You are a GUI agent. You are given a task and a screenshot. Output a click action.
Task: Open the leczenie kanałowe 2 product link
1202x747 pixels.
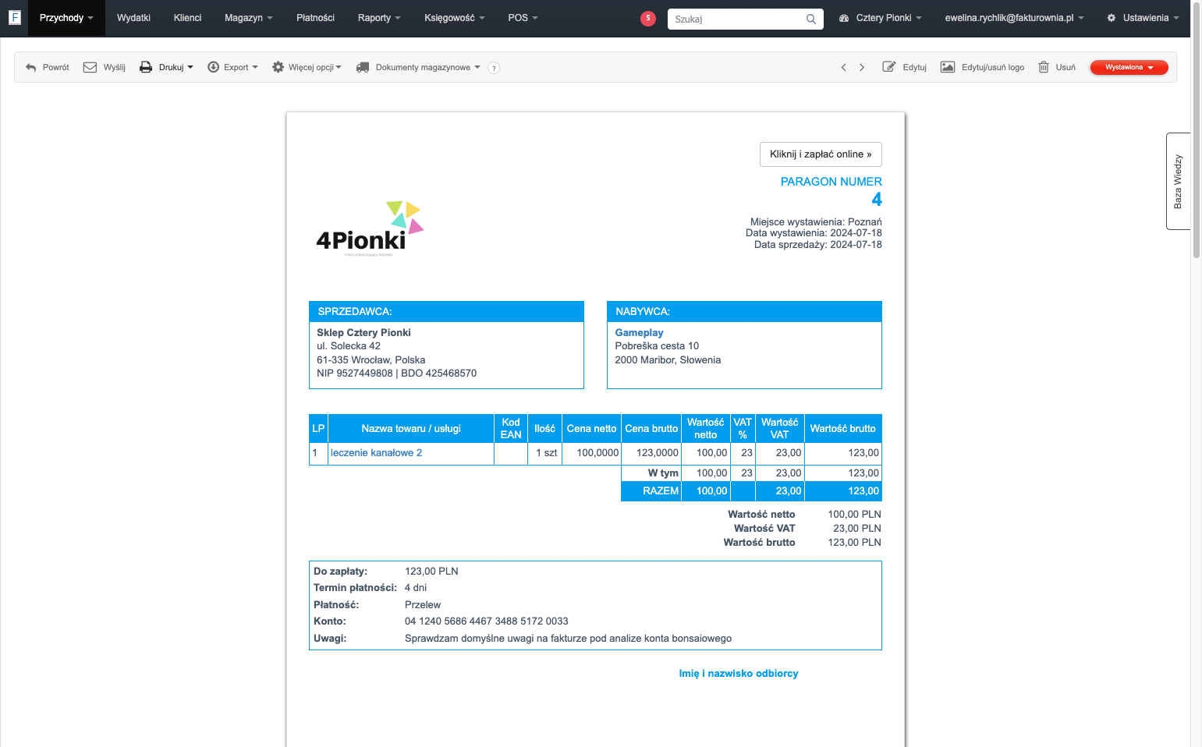[376, 453]
